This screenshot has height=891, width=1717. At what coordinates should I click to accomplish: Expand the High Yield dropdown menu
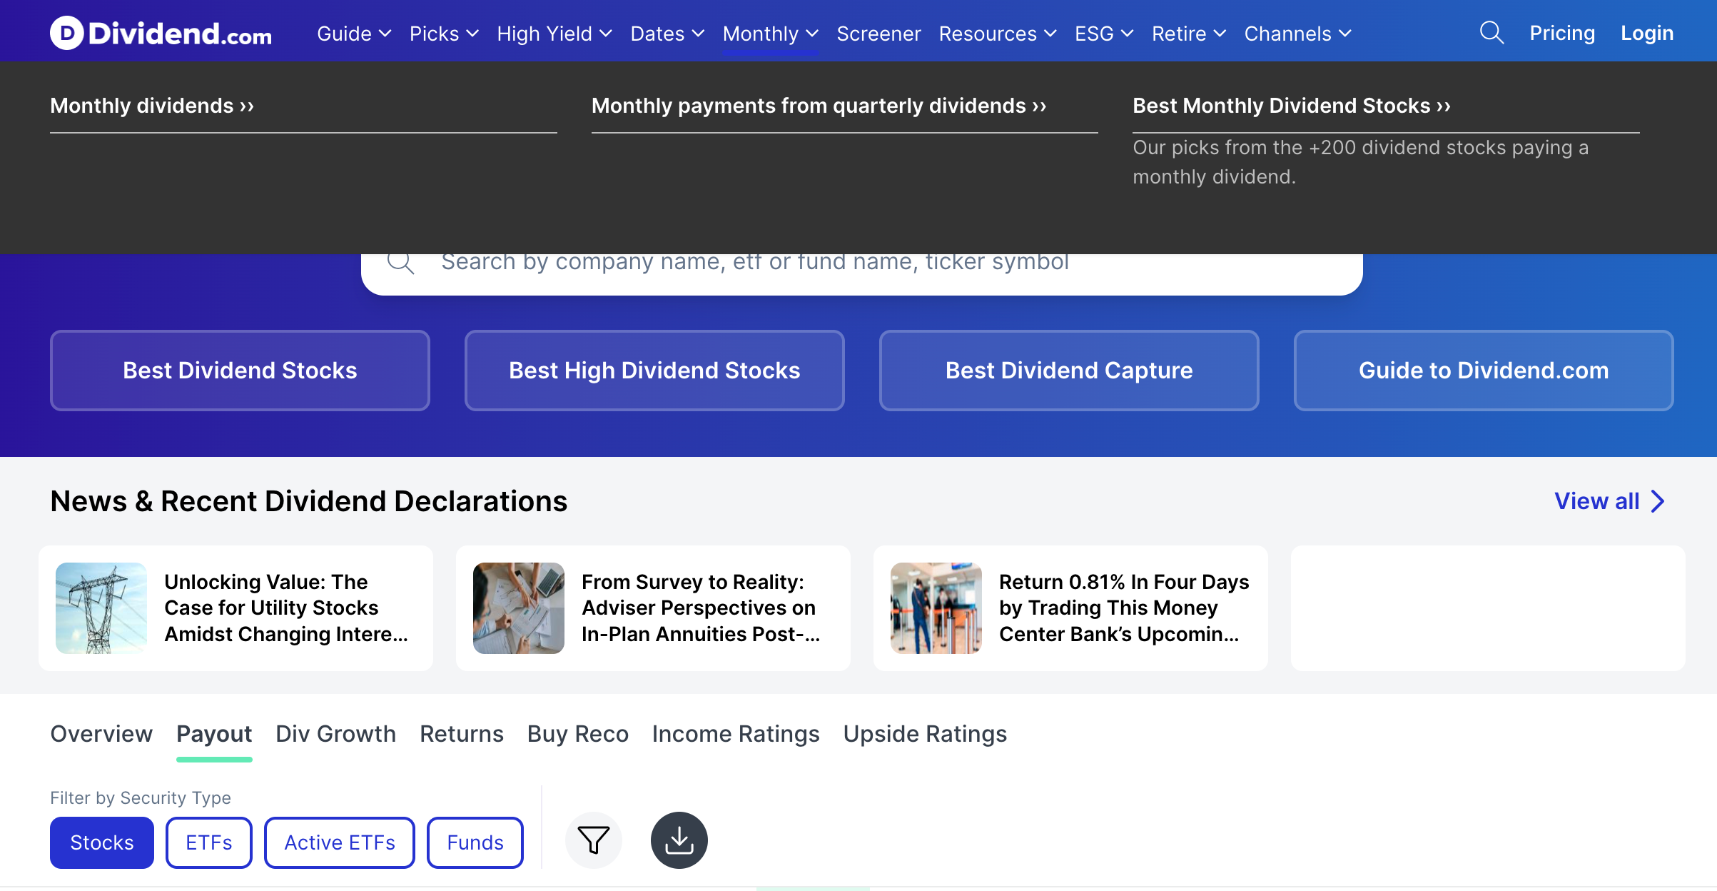[x=554, y=34]
